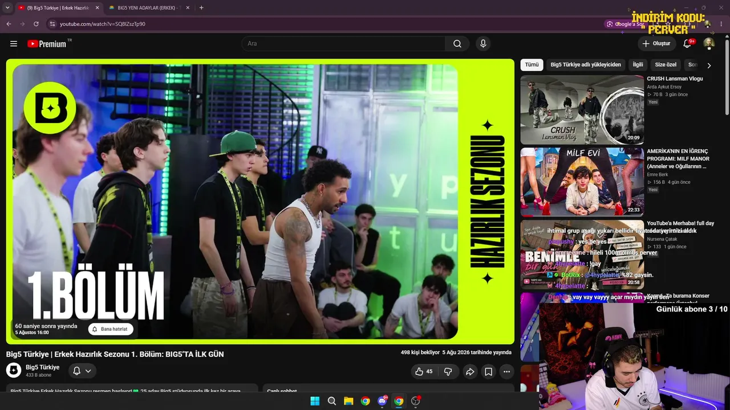Select the Size özel filter chip
This screenshot has width=730, height=410.
[666, 65]
